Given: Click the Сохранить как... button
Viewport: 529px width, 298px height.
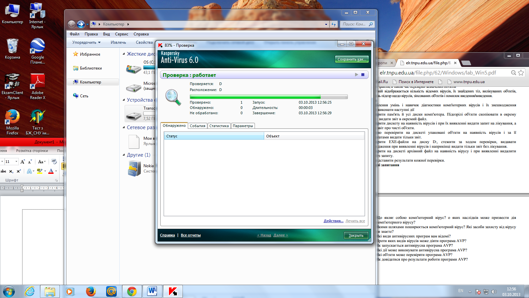Looking at the screenshot, I should [x=352, y=59].
